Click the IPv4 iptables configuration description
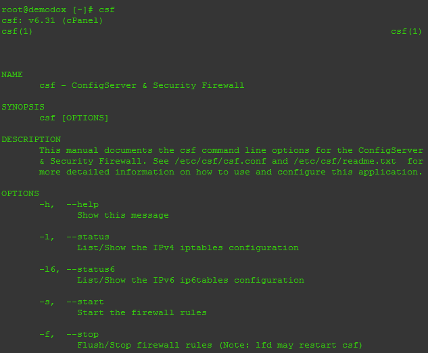Screen dimensions: 428x353 coord(187,248)
